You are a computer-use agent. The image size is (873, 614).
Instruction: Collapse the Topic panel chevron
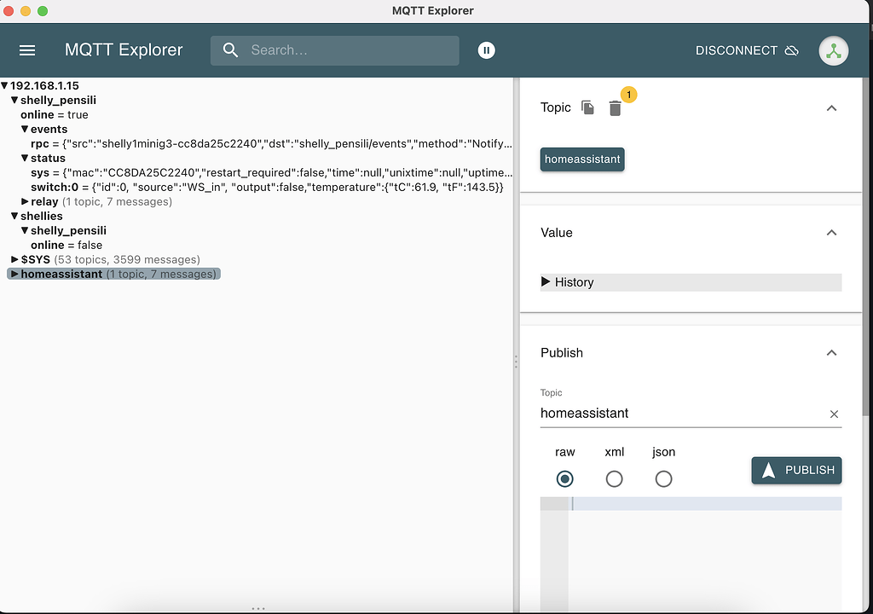pos(831,108)
